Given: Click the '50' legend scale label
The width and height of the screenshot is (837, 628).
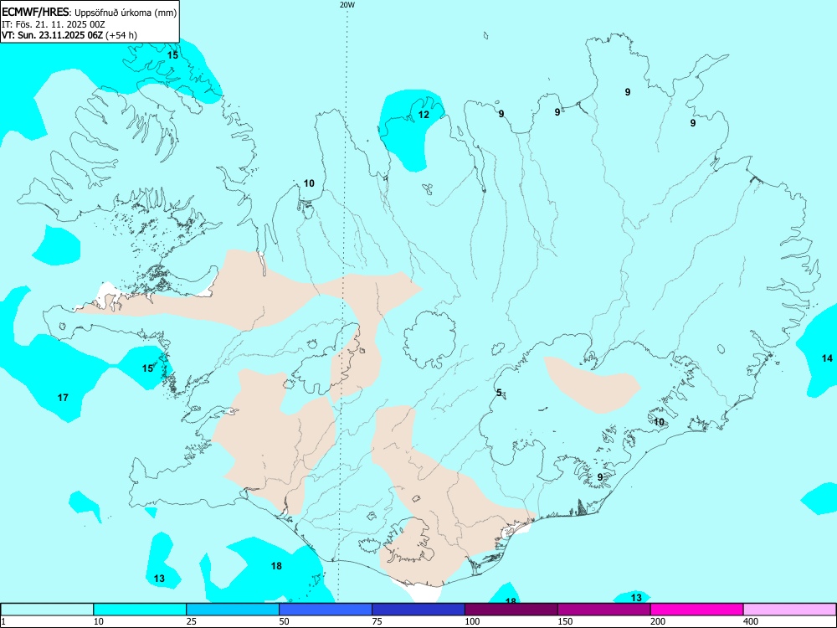Looking at the screenshot, I should click(x=285, y=621).
